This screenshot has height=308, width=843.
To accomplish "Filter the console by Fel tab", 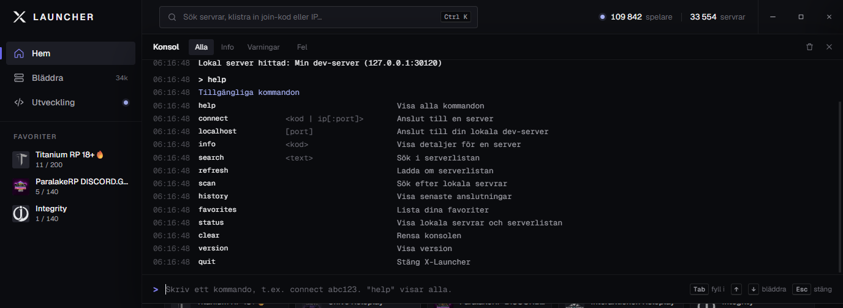I will coord(302,47).
